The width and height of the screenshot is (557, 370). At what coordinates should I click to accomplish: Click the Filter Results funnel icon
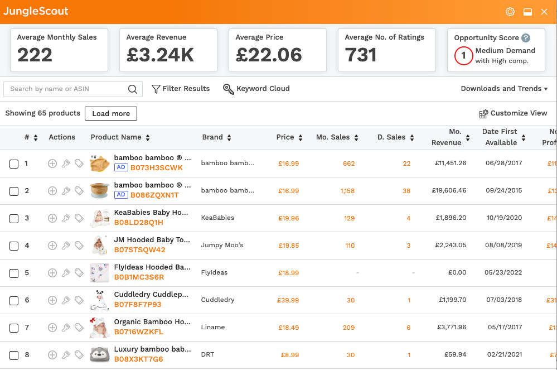click(x=156, y=89)
